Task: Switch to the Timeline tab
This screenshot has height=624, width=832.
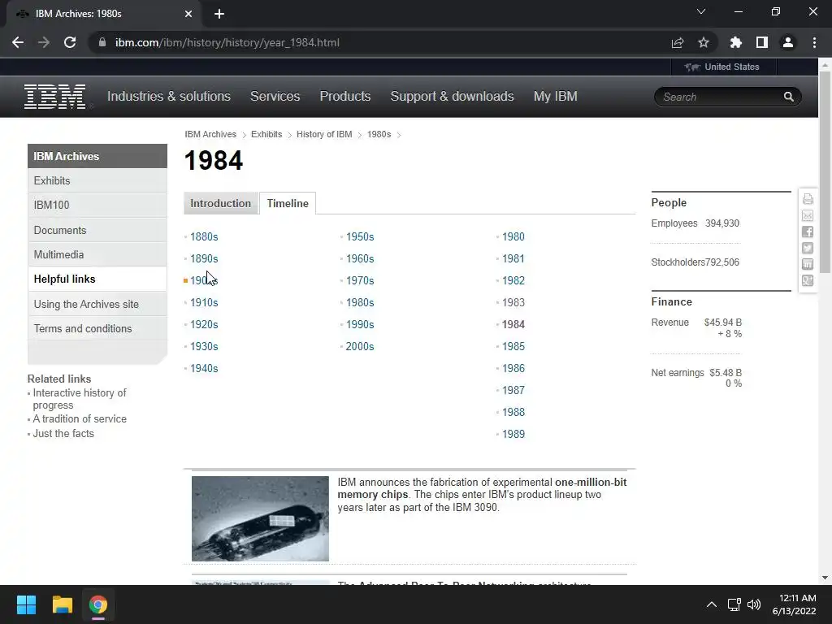Action: [288, 203]
